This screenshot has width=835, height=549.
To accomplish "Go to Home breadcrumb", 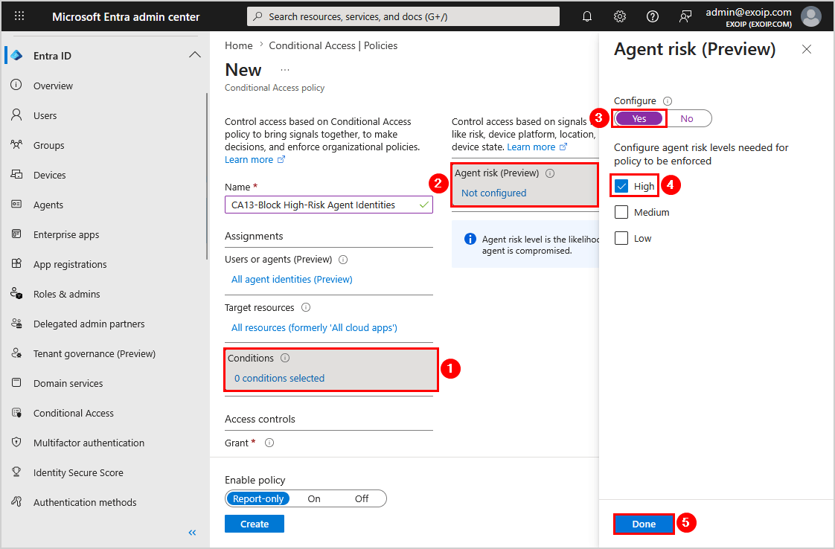I will (x=239, y=46).
